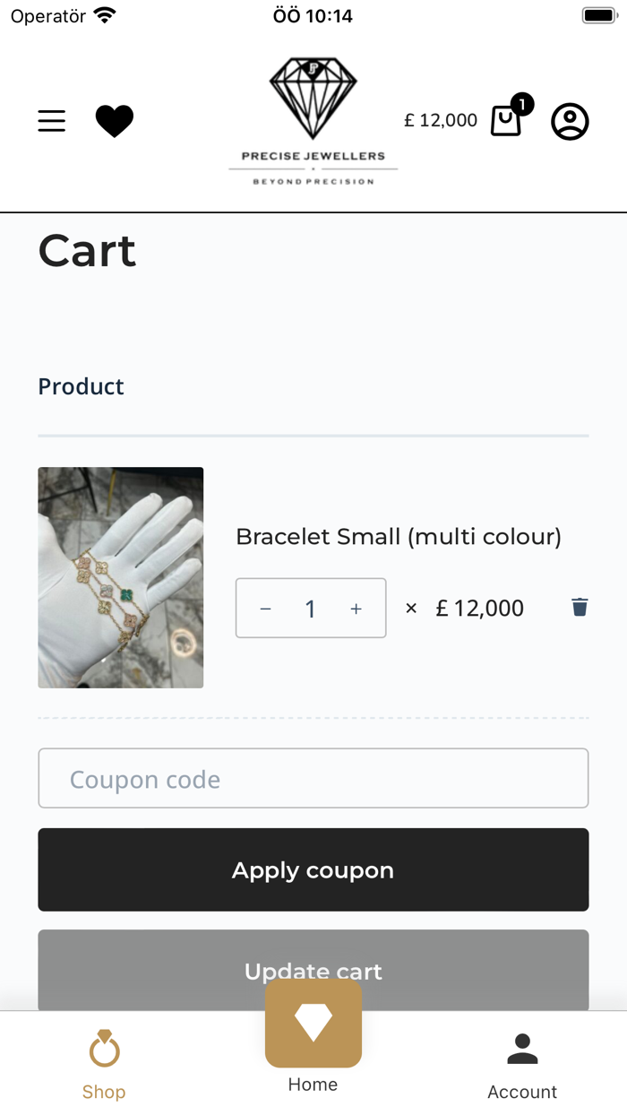The image size is (627, 1115).
Task: Tap the cart badge showing 1
Action: coord(521,104)
